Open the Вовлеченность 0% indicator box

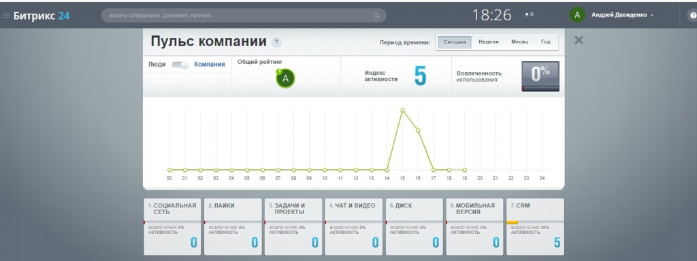click(540, 76)
